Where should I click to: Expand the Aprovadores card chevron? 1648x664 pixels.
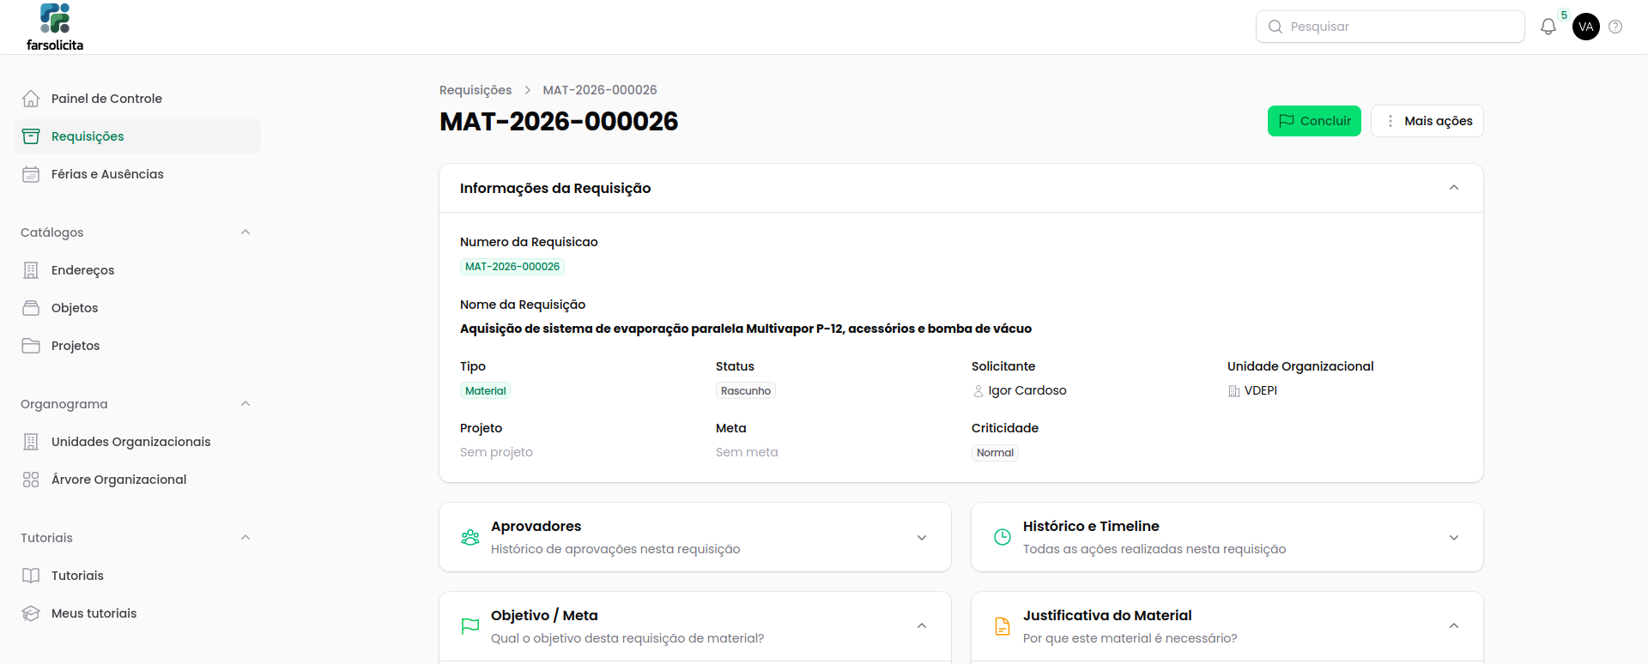point(922,538)
